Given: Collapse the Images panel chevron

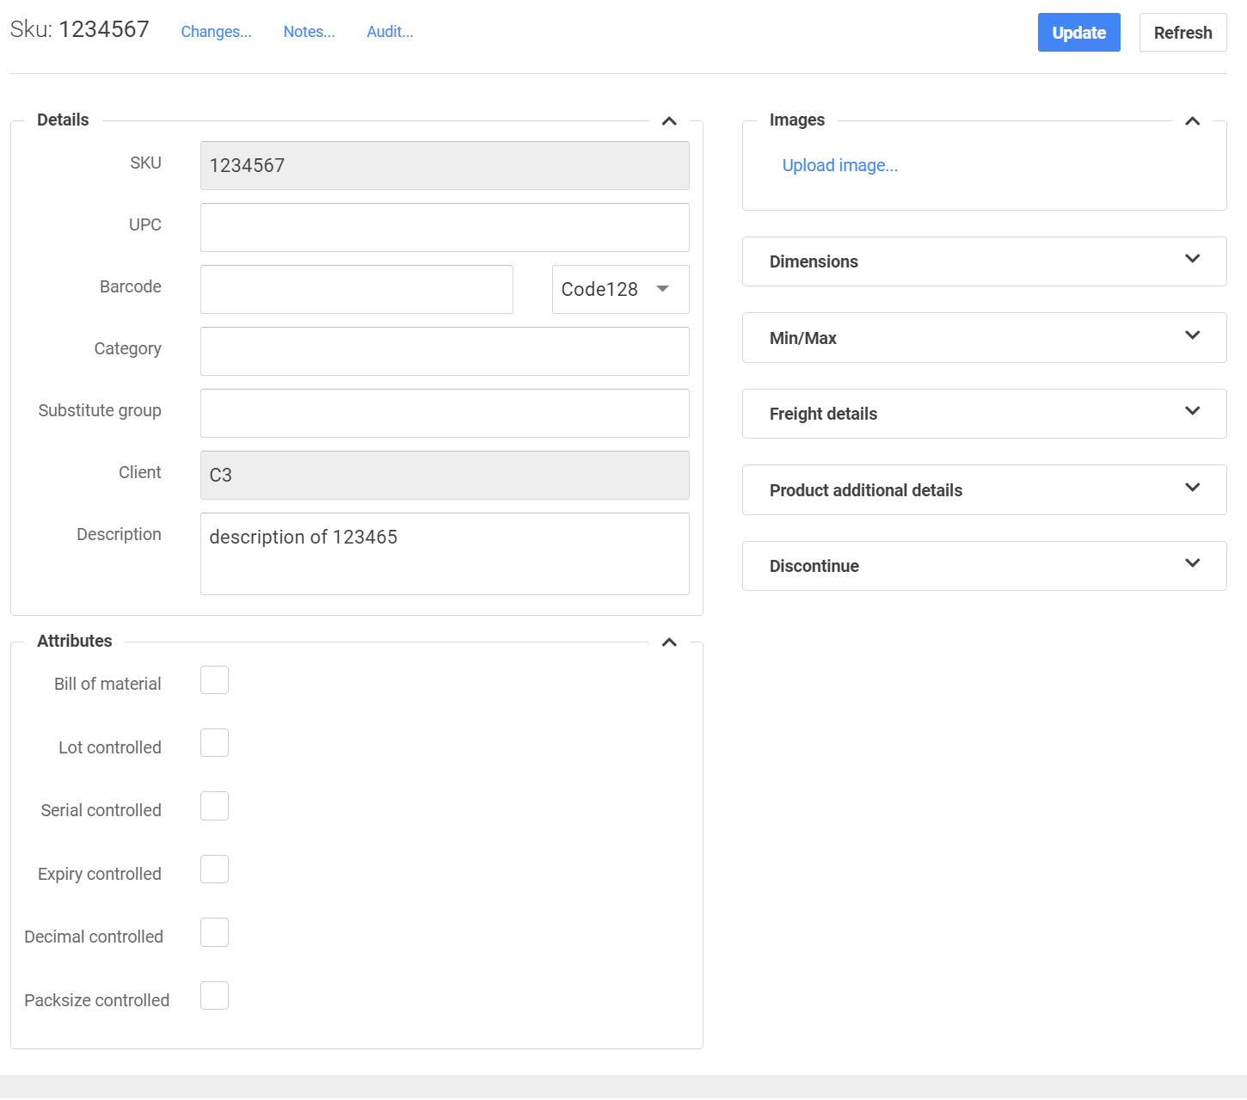Looking at the screenshot, I should tap(1192, 121).
